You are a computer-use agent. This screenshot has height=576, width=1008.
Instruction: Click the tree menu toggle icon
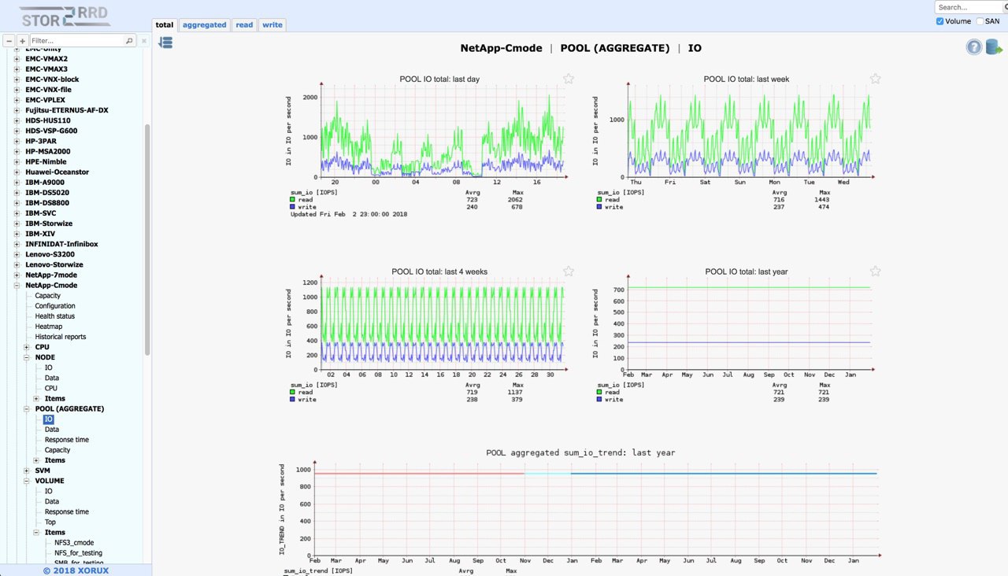tap(165, 42)
